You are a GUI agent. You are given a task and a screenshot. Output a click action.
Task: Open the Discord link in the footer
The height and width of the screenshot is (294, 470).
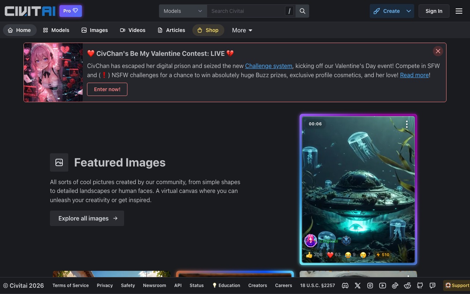[x=345, y=286]
